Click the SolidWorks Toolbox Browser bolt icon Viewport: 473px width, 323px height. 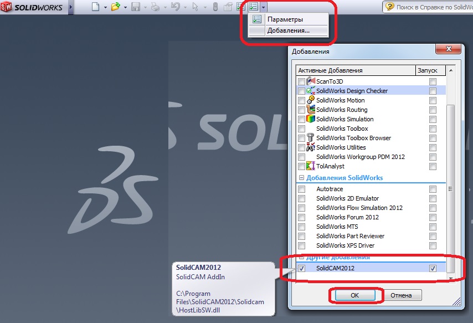(x=310, y=137)
